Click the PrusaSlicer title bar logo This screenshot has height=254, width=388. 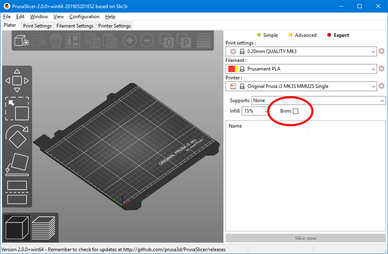point(7,6)
